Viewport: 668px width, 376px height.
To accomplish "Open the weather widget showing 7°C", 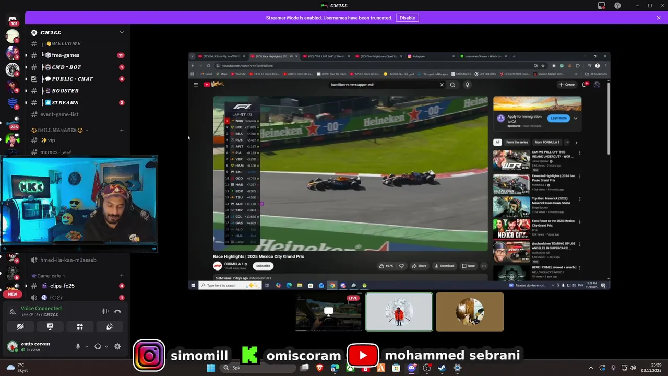I will 17,368.
